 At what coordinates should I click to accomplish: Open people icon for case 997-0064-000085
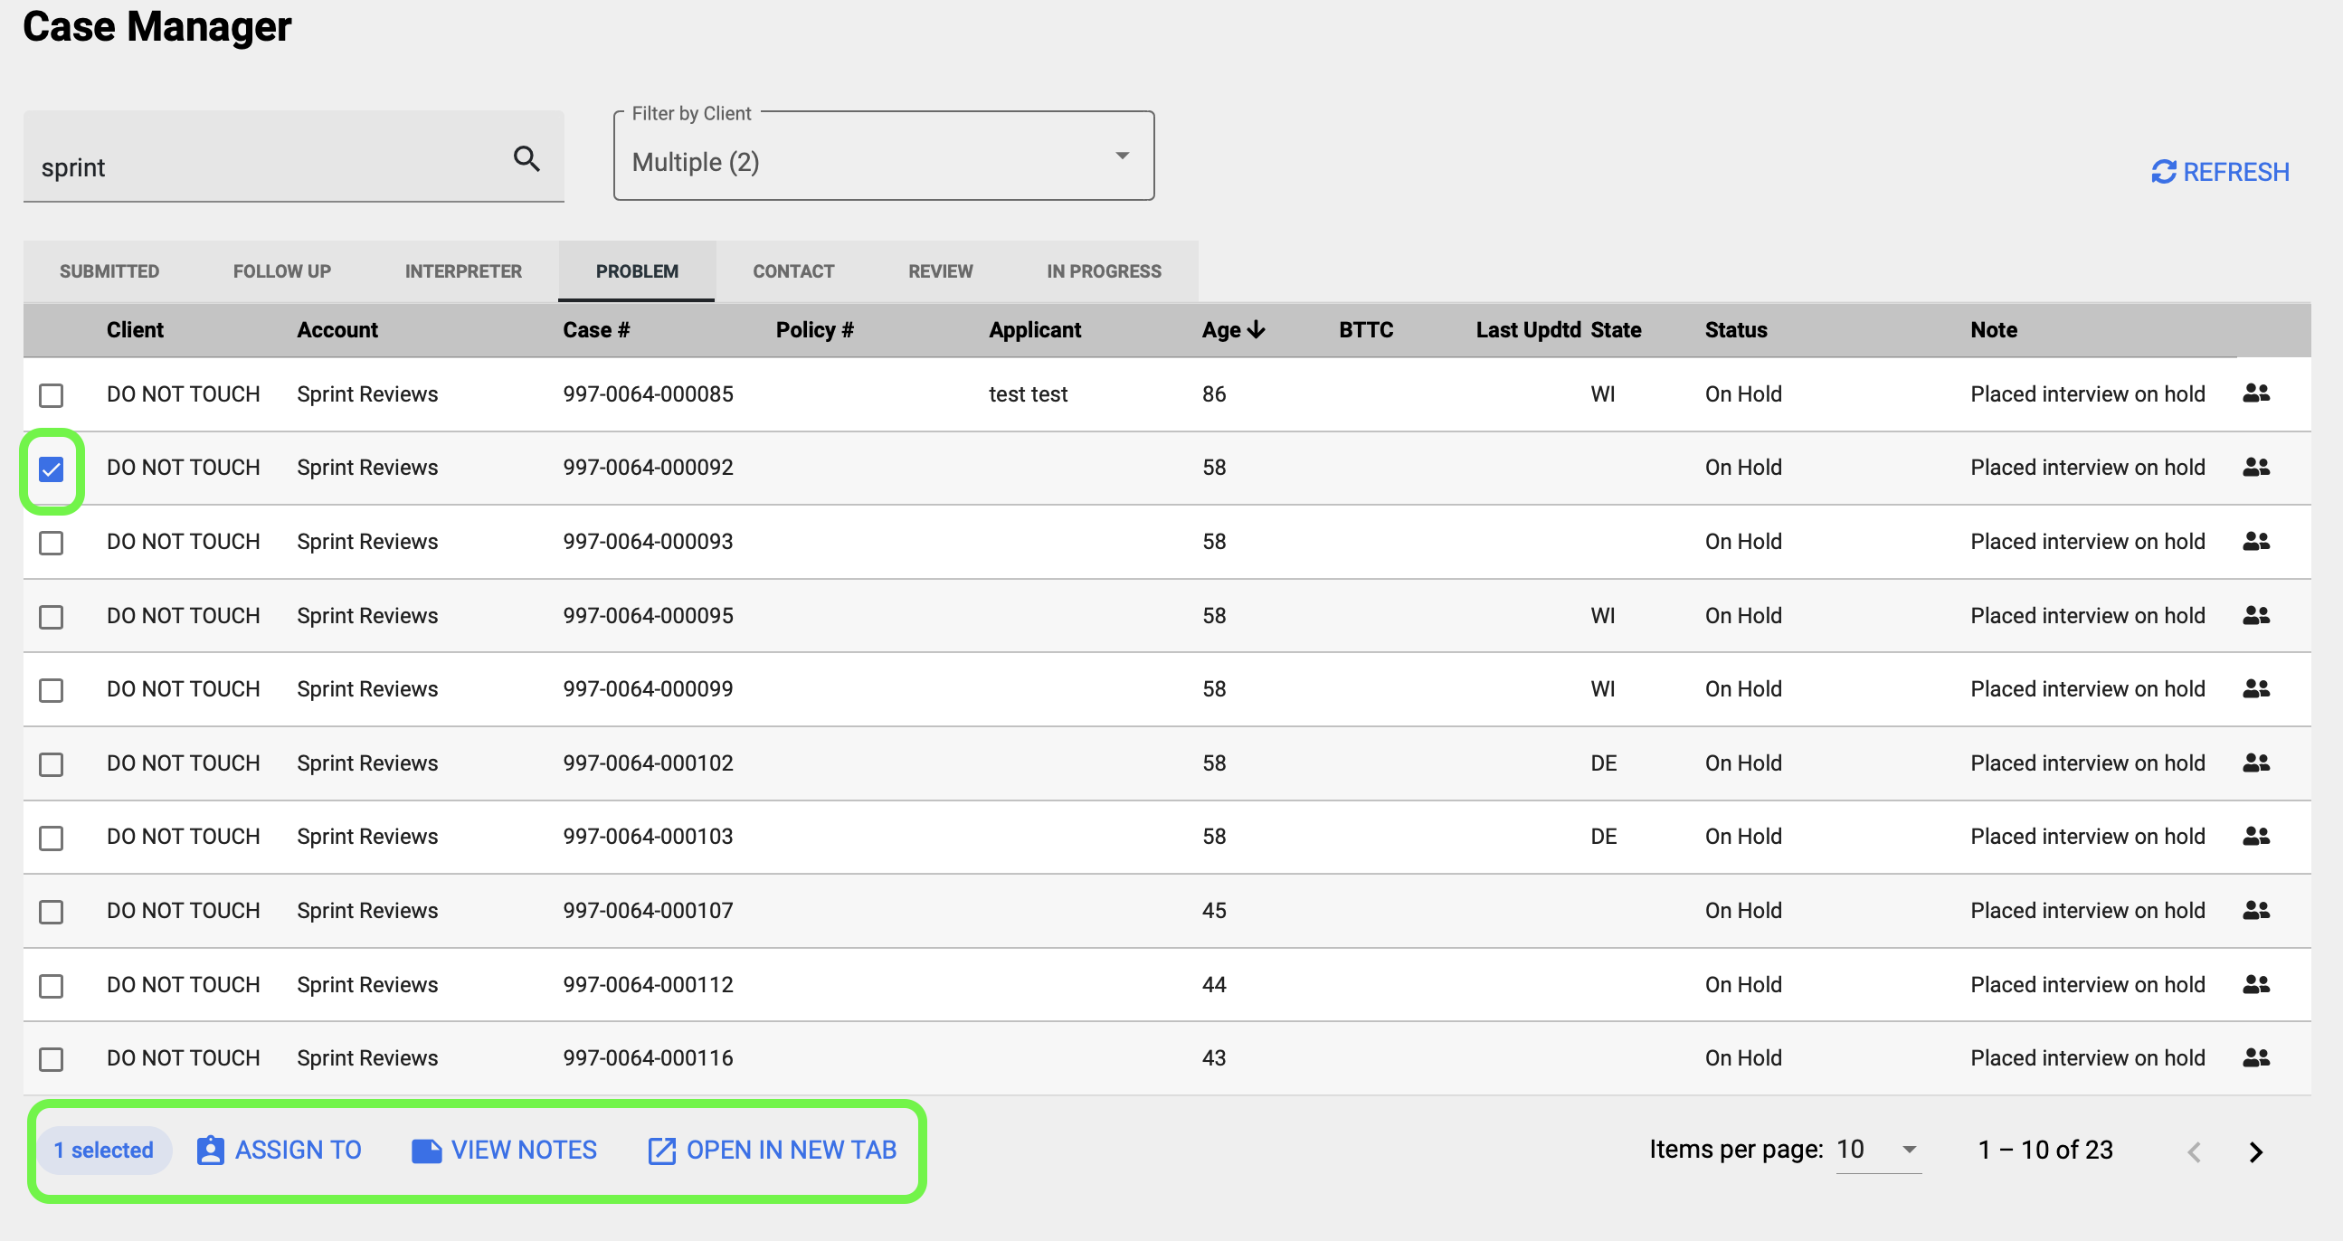click(x=2255, y=393)
